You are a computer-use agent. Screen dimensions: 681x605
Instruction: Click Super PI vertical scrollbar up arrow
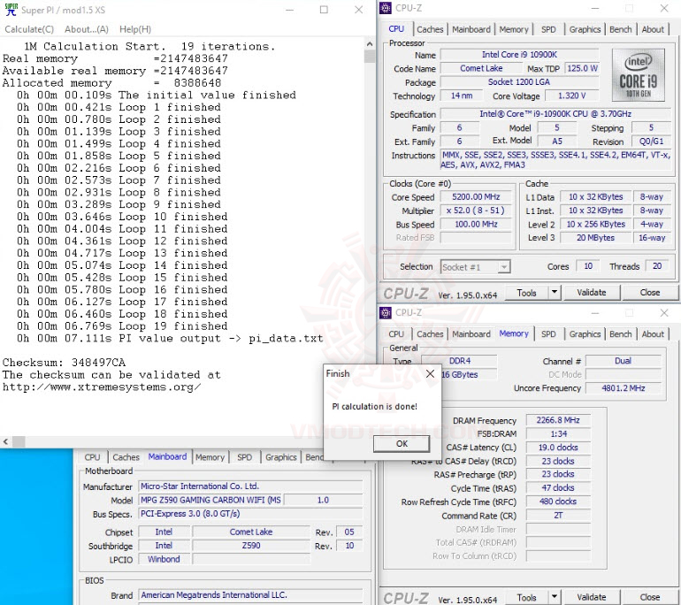tap(370, 44)
